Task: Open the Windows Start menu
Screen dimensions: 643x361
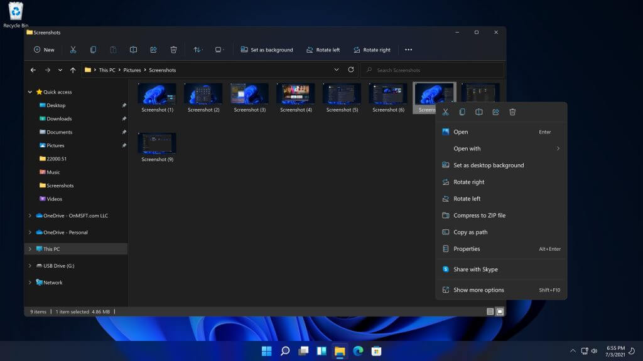Action: pos(266,351)
